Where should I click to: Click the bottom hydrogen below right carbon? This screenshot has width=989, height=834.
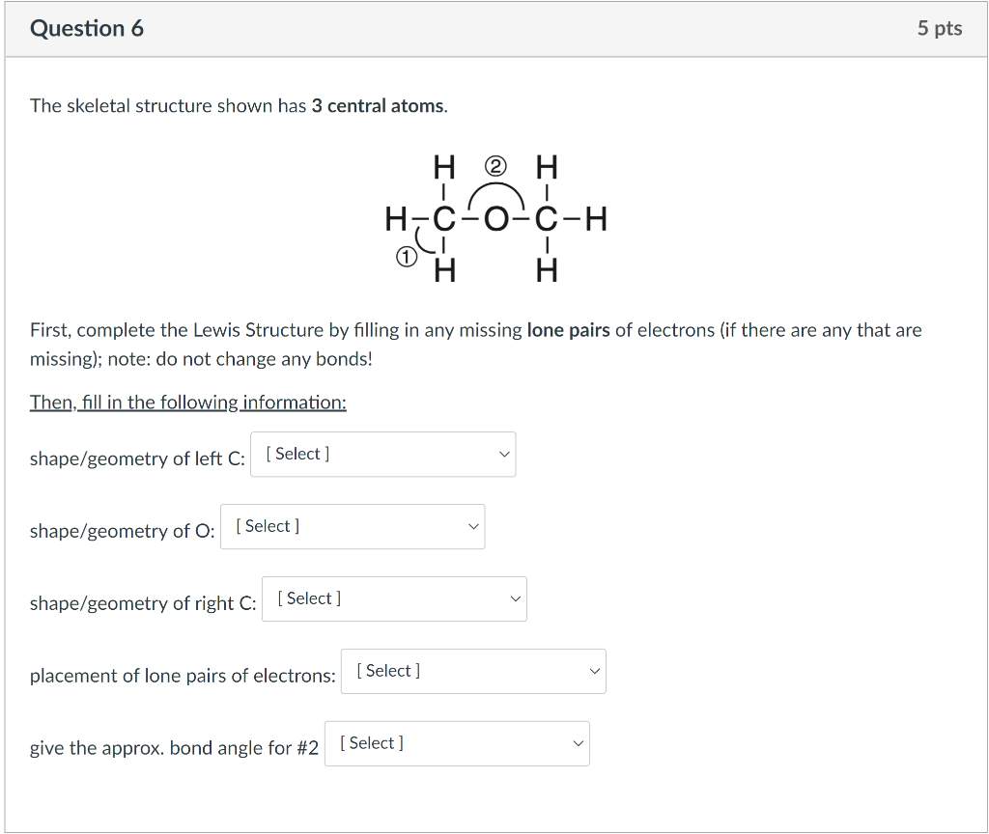point(547,273)
